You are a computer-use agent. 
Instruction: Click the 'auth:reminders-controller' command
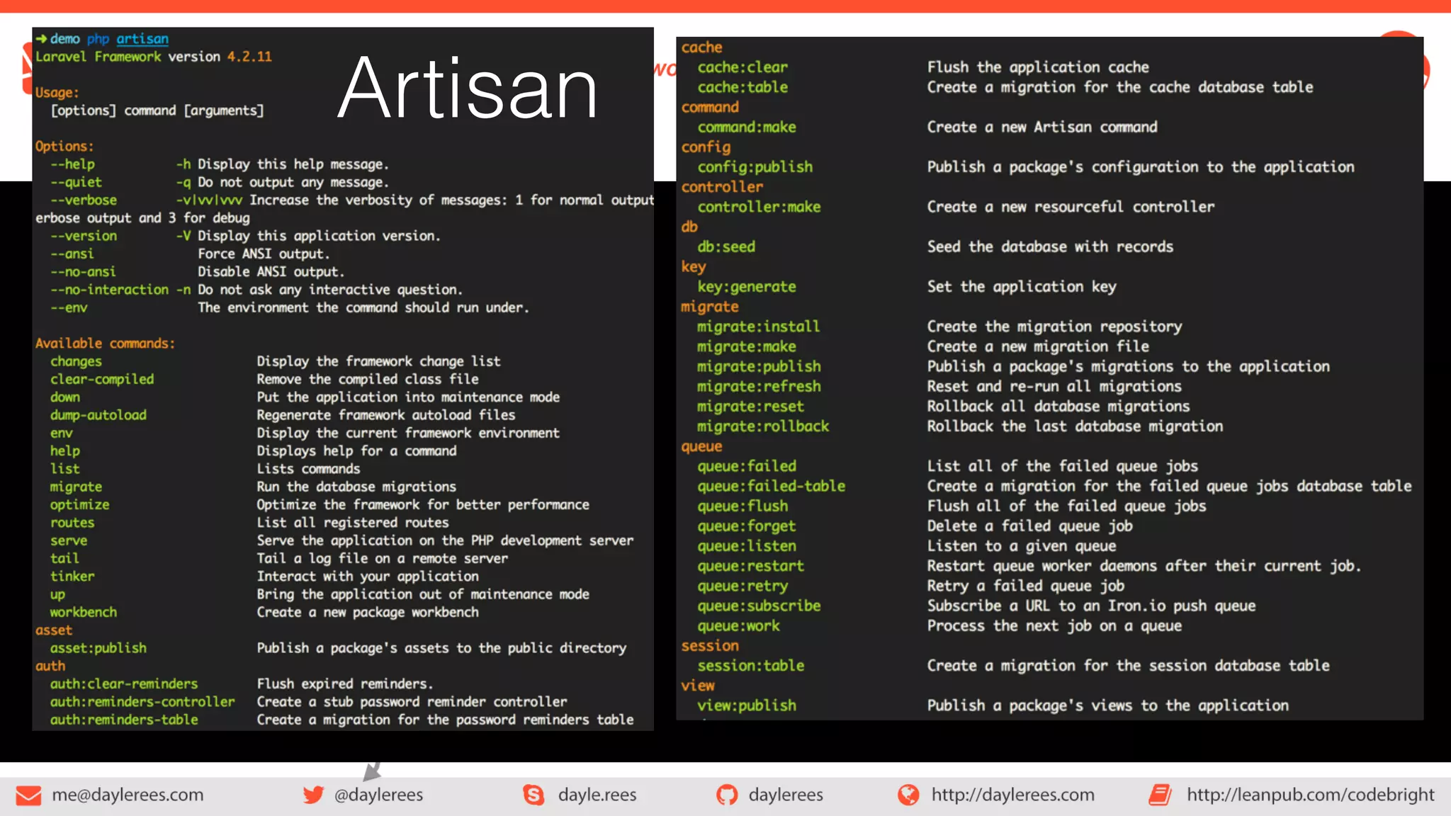(142, 702)
